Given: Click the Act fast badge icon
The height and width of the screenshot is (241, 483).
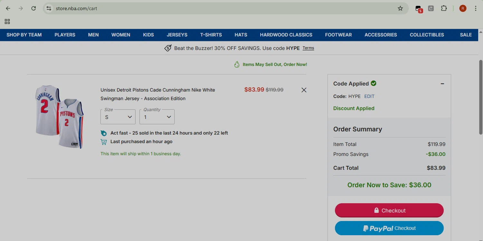Looking at the screenshot, I should (104, 133).
